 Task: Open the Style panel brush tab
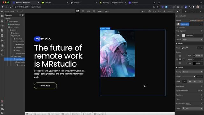click(178, 11)
